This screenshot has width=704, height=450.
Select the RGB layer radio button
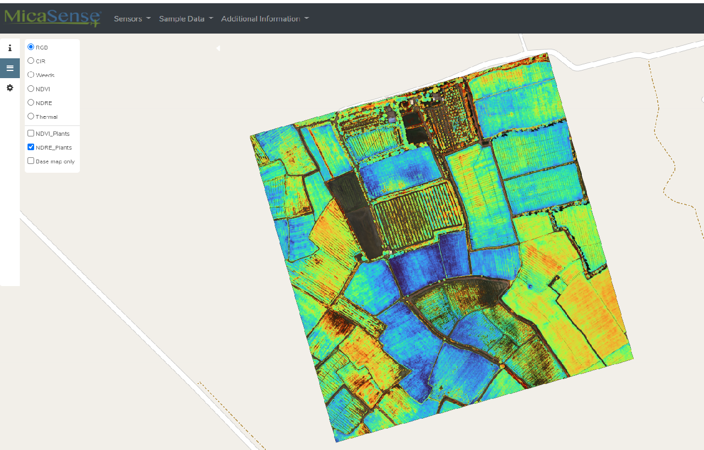[31, 47]
